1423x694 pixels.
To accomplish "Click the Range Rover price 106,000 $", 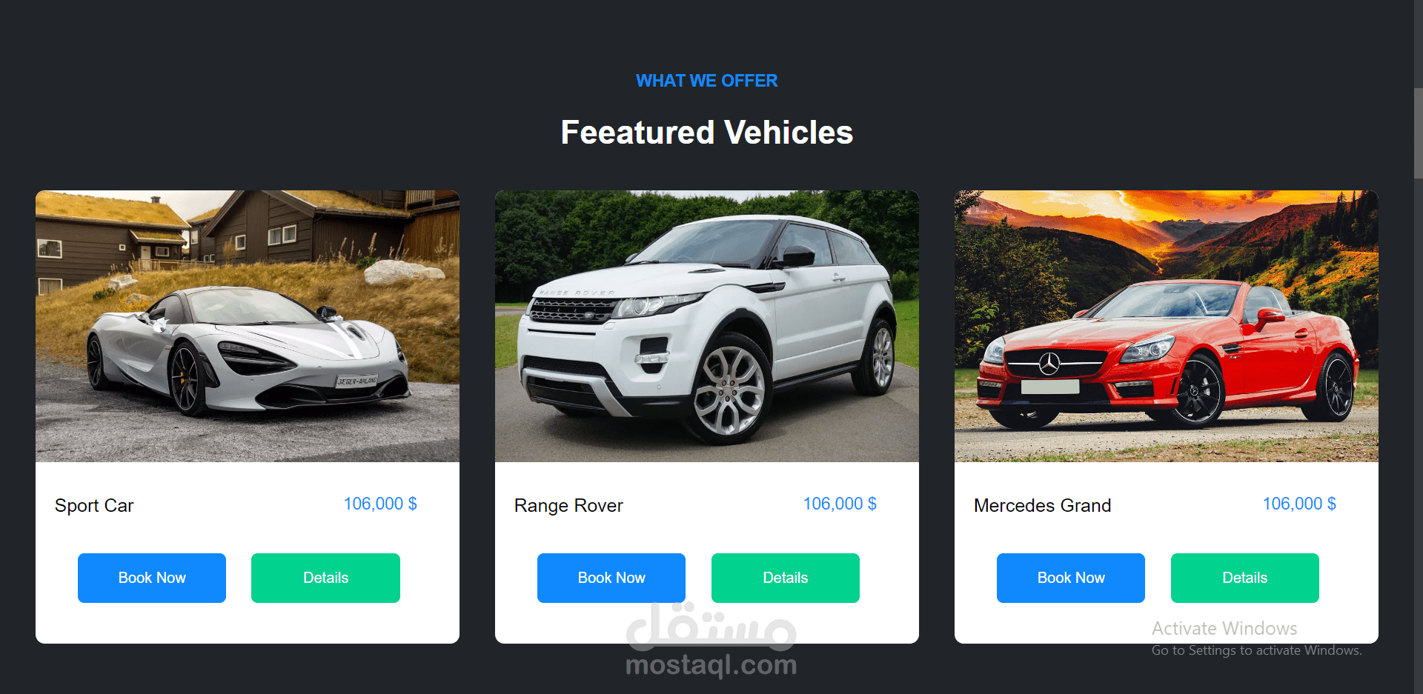I will point(840,504).
